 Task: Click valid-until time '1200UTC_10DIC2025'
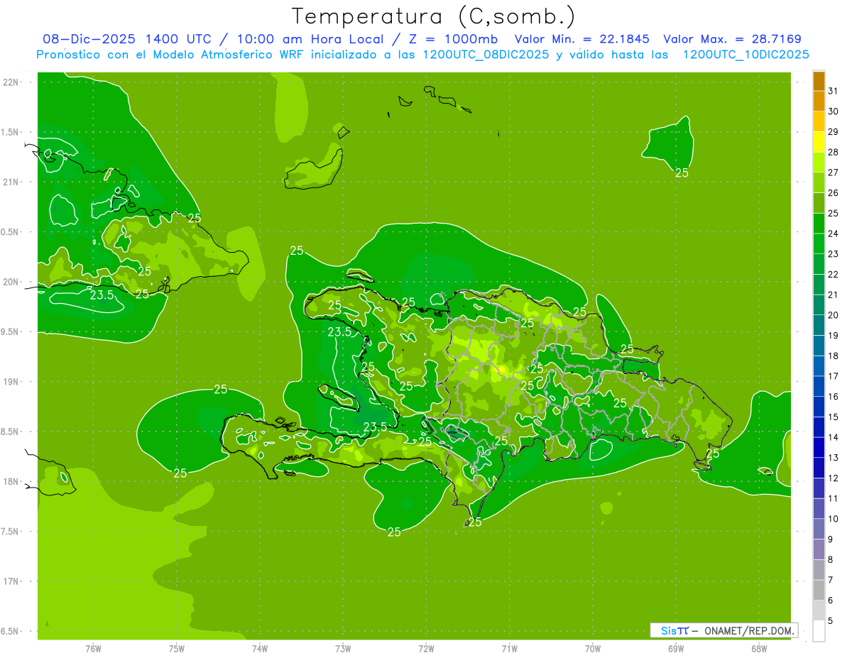(745, 54)
